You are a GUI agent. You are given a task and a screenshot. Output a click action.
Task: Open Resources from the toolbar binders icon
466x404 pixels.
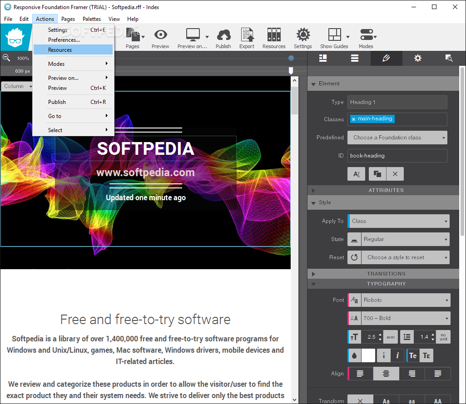(274, 34)
